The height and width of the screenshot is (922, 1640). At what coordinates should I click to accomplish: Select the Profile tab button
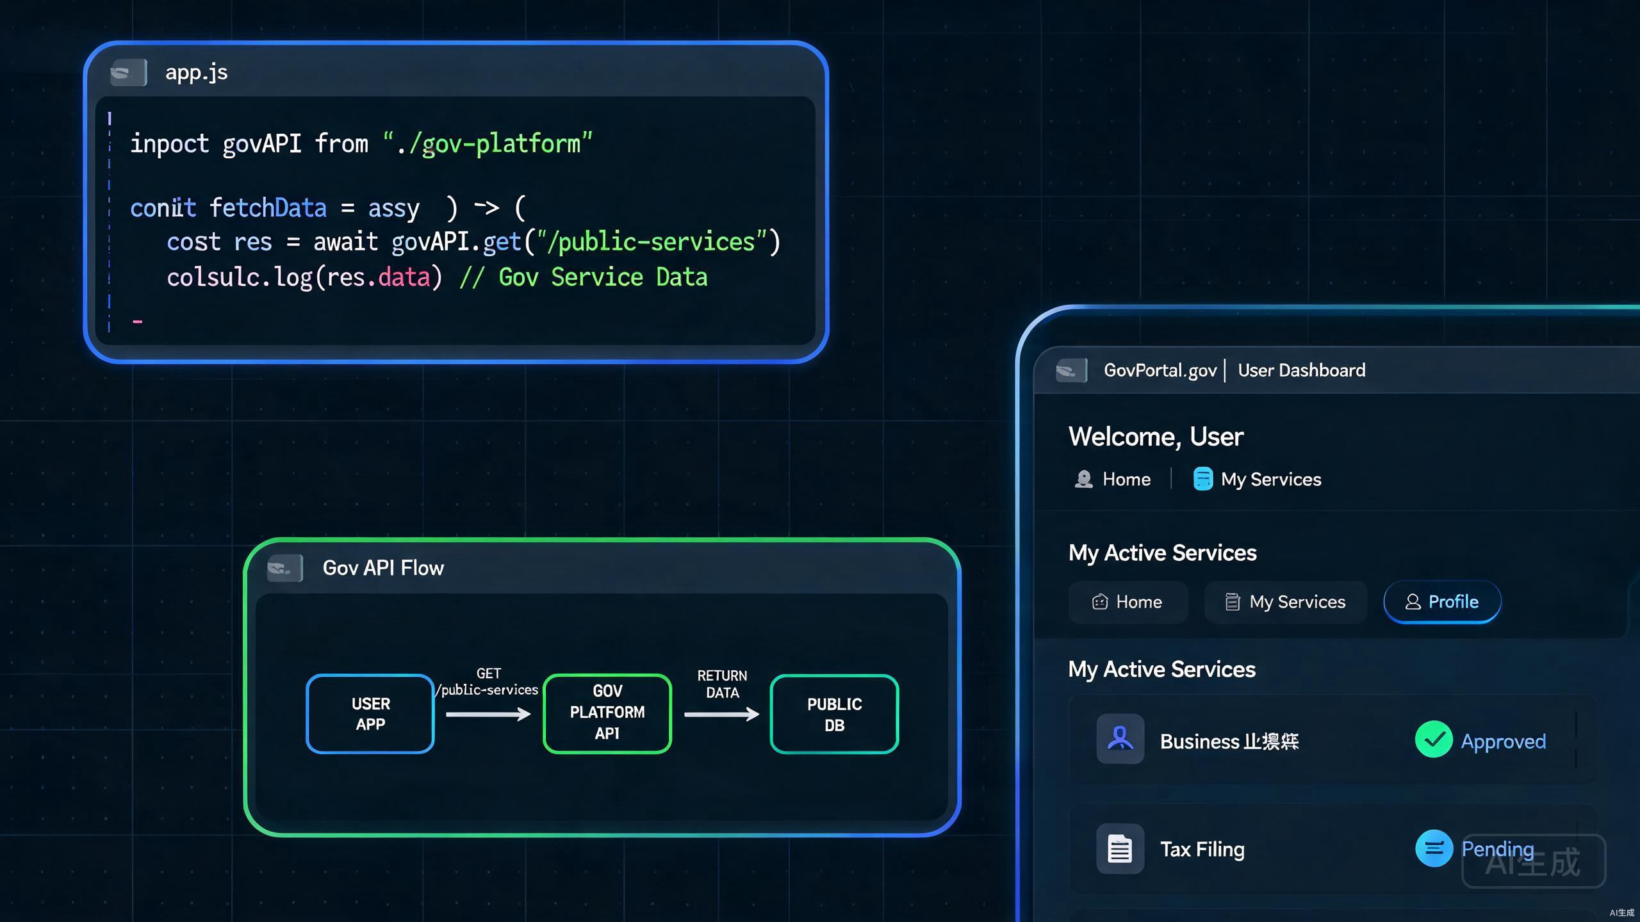pos(1442,602)
